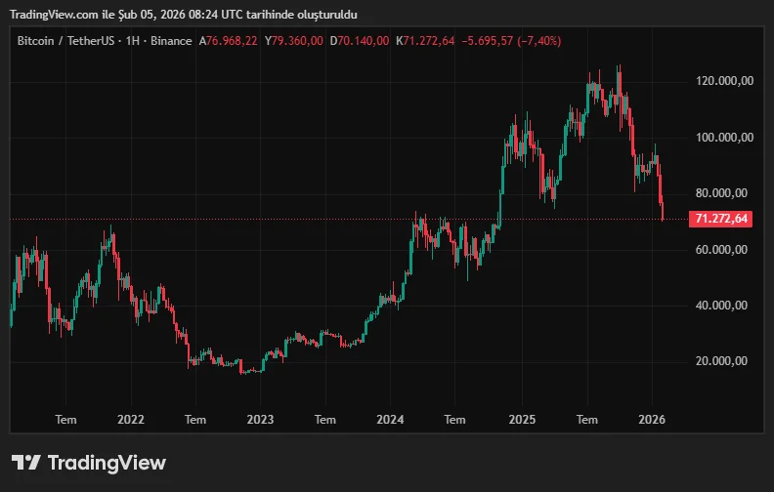Viewport: 774px width, 492px height.
Task: Select the 20.000,00 price axis label
Action: point(724,361)
